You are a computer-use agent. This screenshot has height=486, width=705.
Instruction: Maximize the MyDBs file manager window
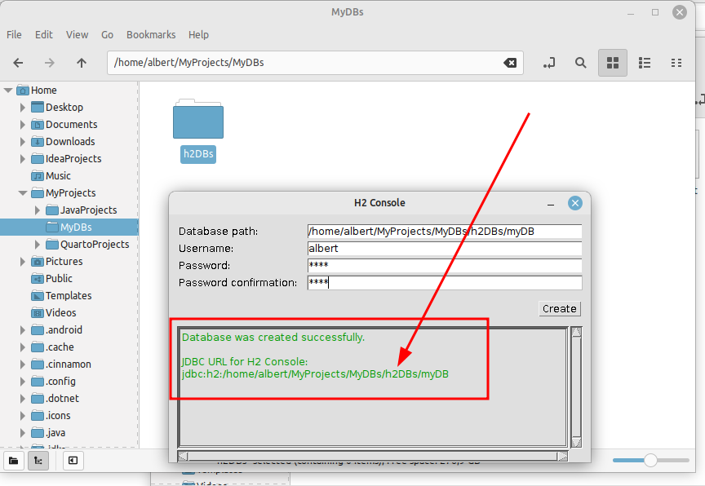(x=655, y=12)
